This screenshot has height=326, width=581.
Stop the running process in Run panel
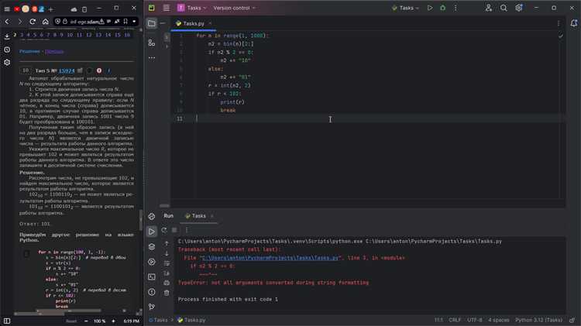(175, 230)
